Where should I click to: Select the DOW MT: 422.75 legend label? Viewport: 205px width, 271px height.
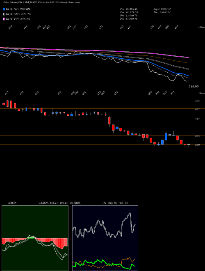(18, 14)
